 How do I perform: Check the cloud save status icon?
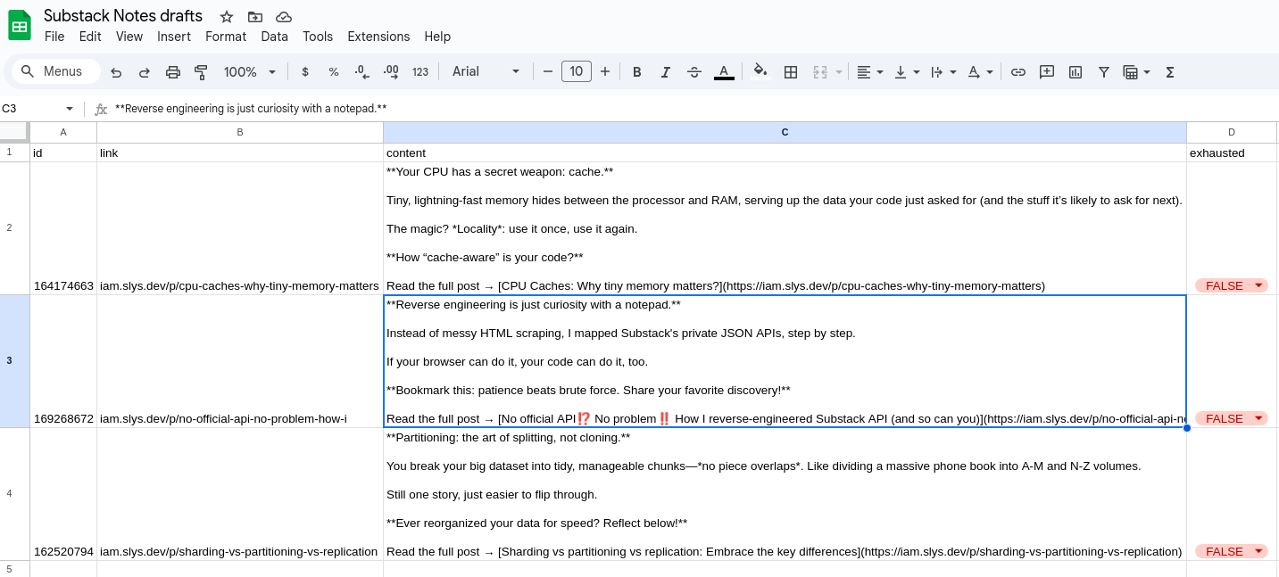(284, 17)
